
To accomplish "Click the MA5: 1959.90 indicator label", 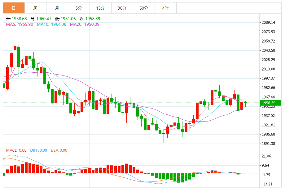I will 20,24.
